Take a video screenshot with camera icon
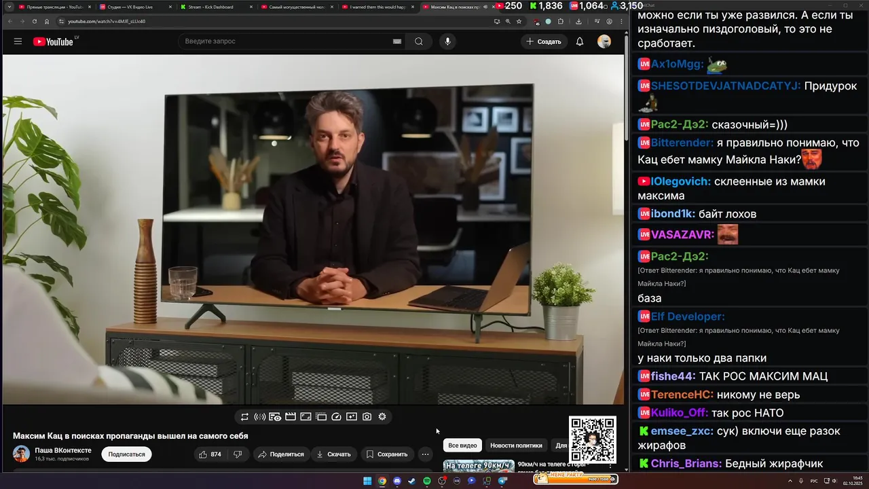Viewport: 869px width, 489px height. coord(367,417)
